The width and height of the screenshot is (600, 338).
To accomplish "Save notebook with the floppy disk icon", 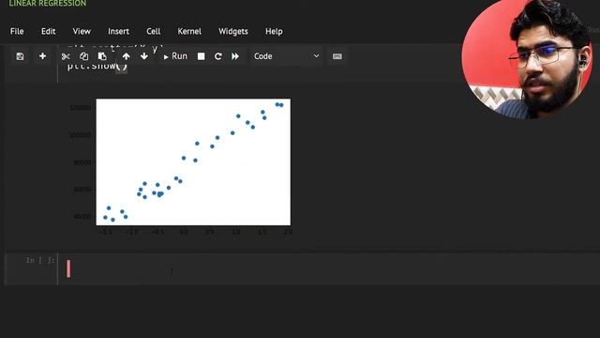I will [x=20, y=56].
